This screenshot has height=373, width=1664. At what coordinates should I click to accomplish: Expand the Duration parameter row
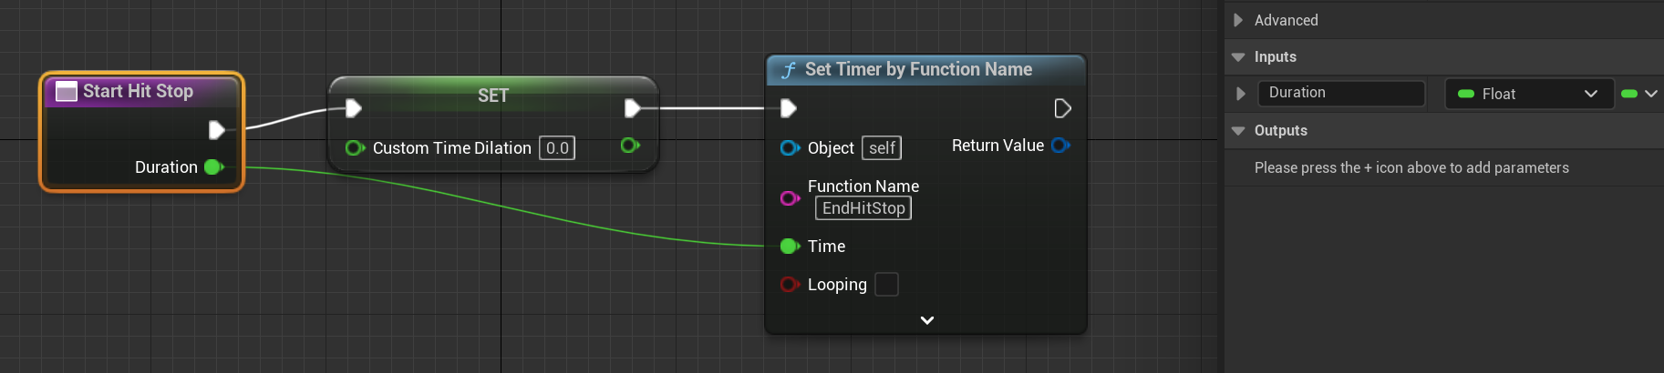point(1240,93)
